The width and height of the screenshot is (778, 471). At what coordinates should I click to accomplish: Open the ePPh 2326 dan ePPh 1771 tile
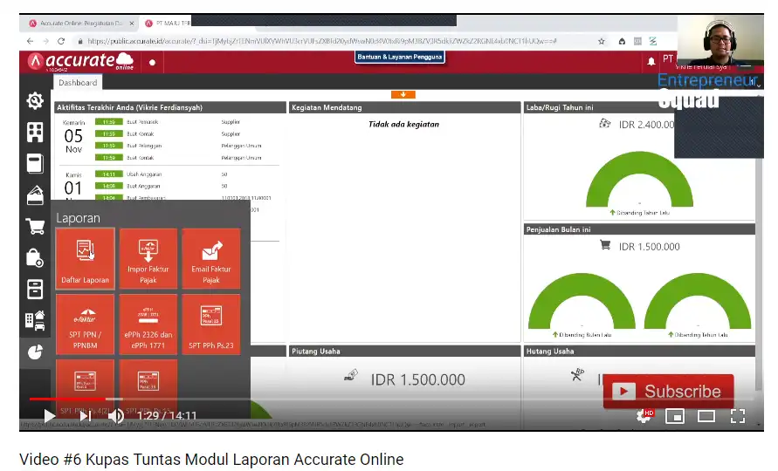tap(148, 324)
